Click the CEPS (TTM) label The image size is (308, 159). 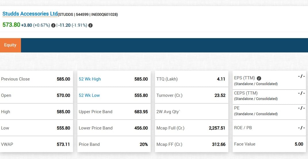pyautogui.click(x=246, y=93)
